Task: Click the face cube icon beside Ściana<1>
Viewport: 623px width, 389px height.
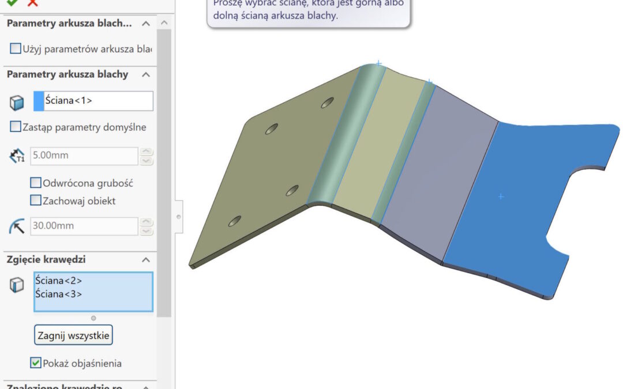Action: (x=17, y=103)
